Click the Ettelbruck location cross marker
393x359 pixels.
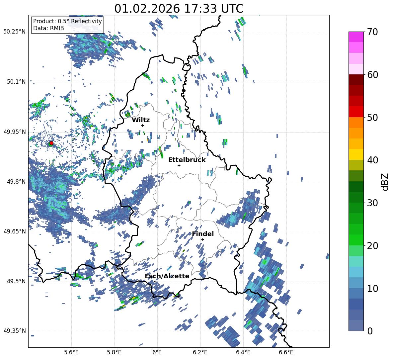(179, 165)
